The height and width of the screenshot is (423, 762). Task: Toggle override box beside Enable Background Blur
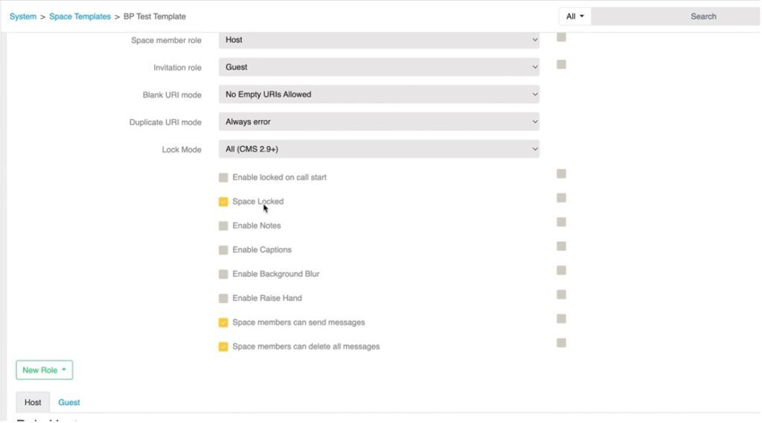(x=561, y=270)
